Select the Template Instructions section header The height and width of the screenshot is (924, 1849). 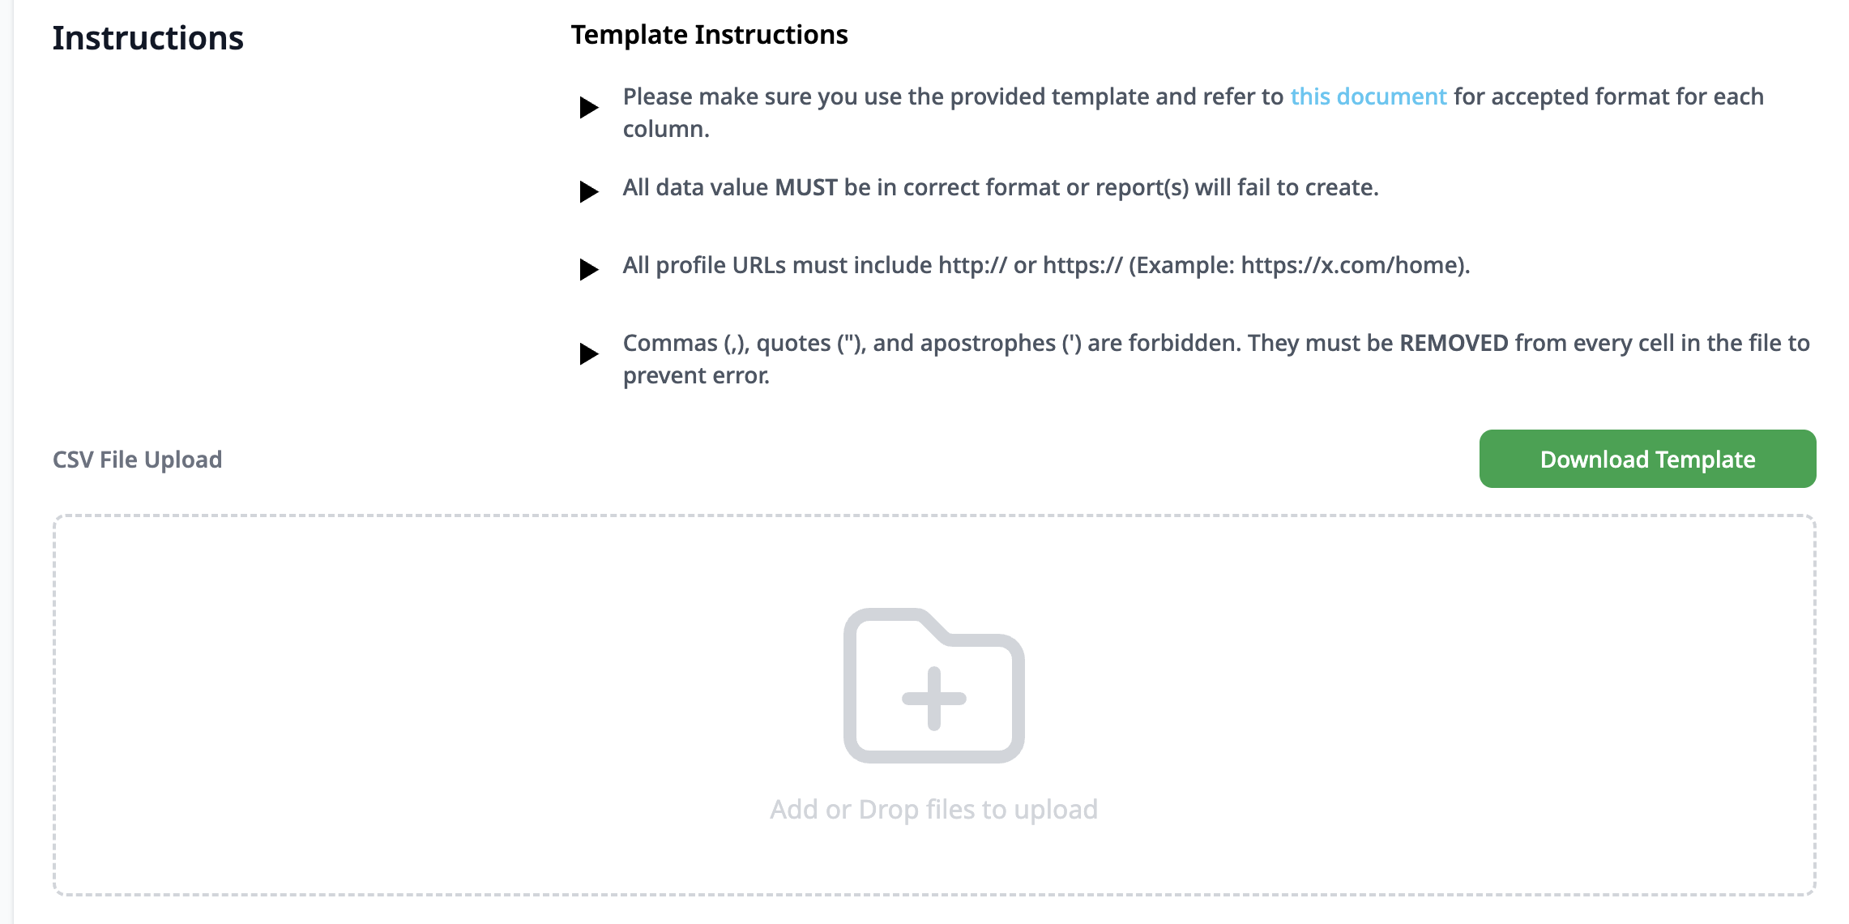[709, 35]
